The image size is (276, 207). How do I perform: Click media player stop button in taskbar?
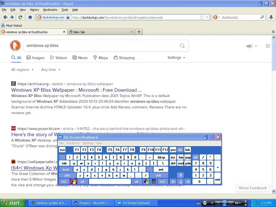tap(212, 203)
